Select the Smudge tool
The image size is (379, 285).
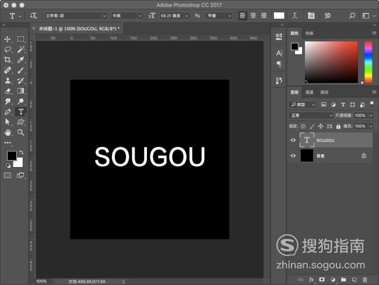(x=8, y=101)
